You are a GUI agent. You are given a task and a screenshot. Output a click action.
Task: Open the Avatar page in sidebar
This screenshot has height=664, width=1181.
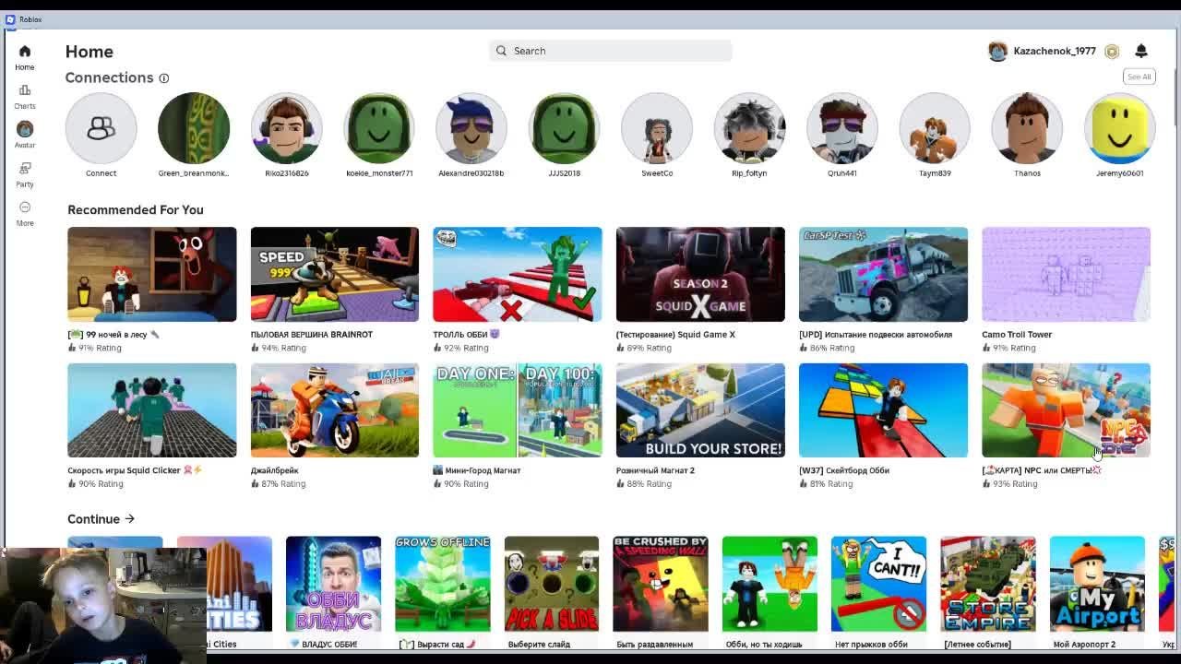25,135
